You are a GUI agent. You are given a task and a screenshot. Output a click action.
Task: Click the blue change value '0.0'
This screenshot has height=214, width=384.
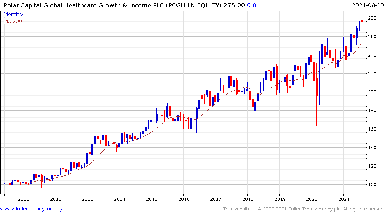click(x=251, y=5)
